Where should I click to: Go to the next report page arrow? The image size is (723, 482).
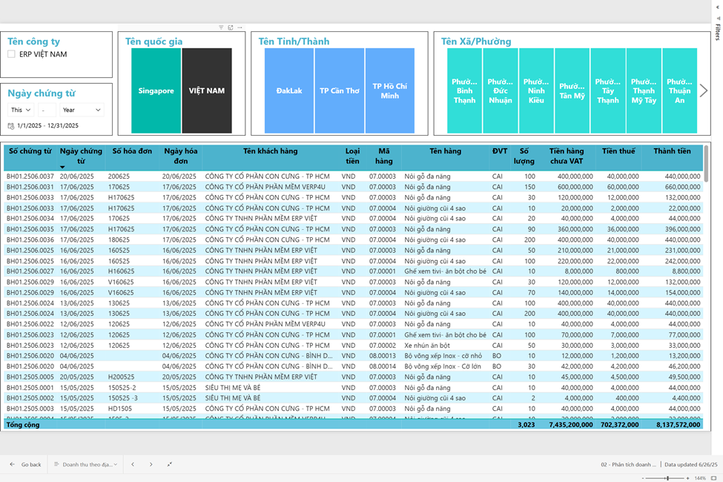pyautogui.click(x=151, y=464)
